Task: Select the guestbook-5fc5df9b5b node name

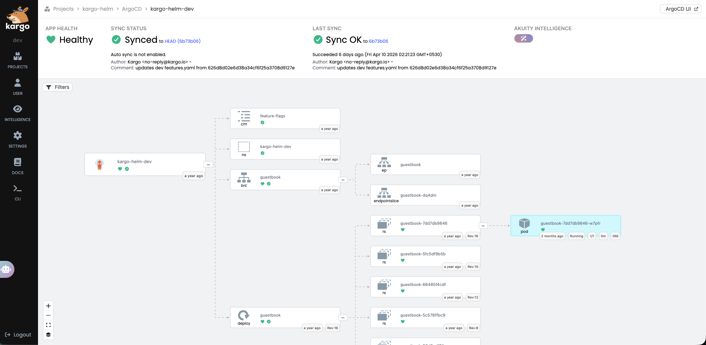Action: click(423, 254)
